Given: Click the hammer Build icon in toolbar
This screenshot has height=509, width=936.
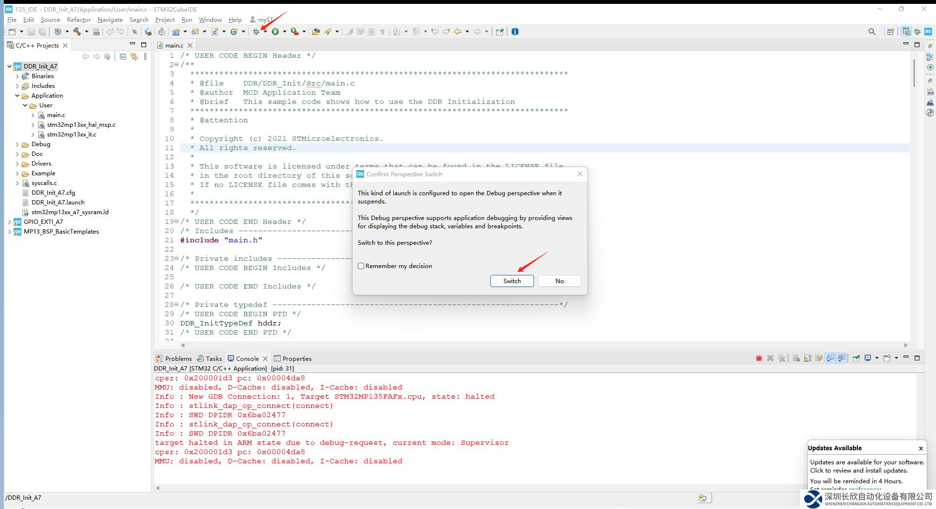Looking at the screenshot, I should pyautogui.click(x=77, y=32).
